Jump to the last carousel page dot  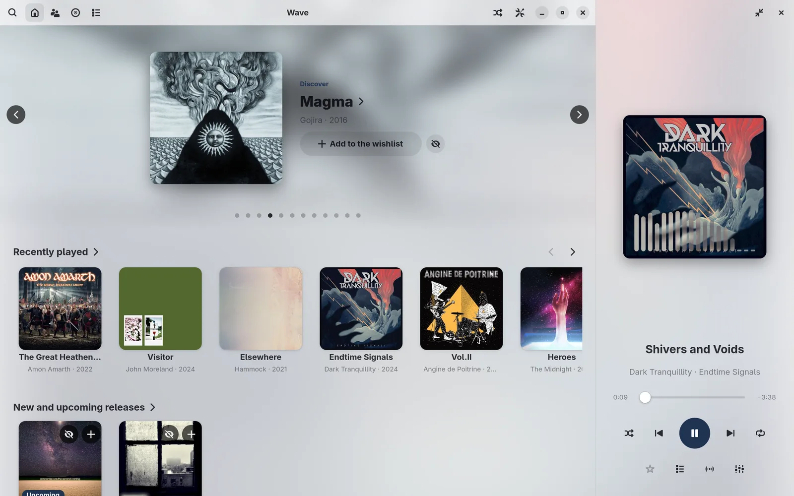[358, 215]
